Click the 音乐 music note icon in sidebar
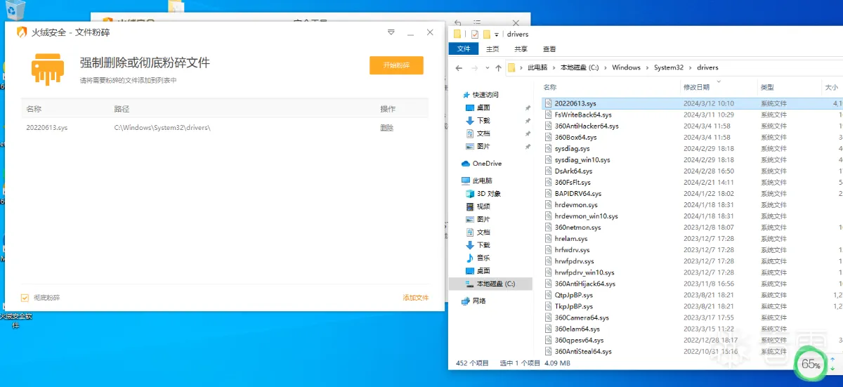 tap(470, 258)
